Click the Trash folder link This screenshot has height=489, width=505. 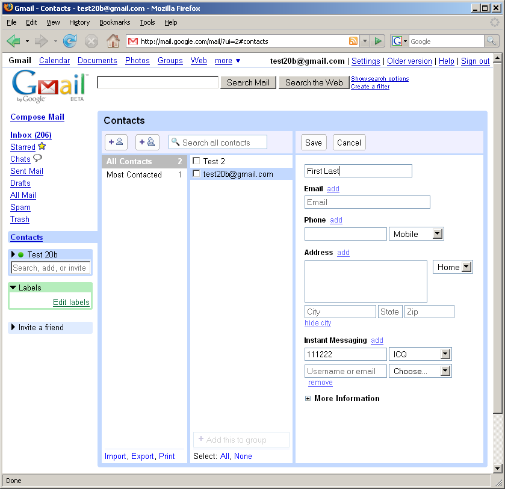pos(20,219)
